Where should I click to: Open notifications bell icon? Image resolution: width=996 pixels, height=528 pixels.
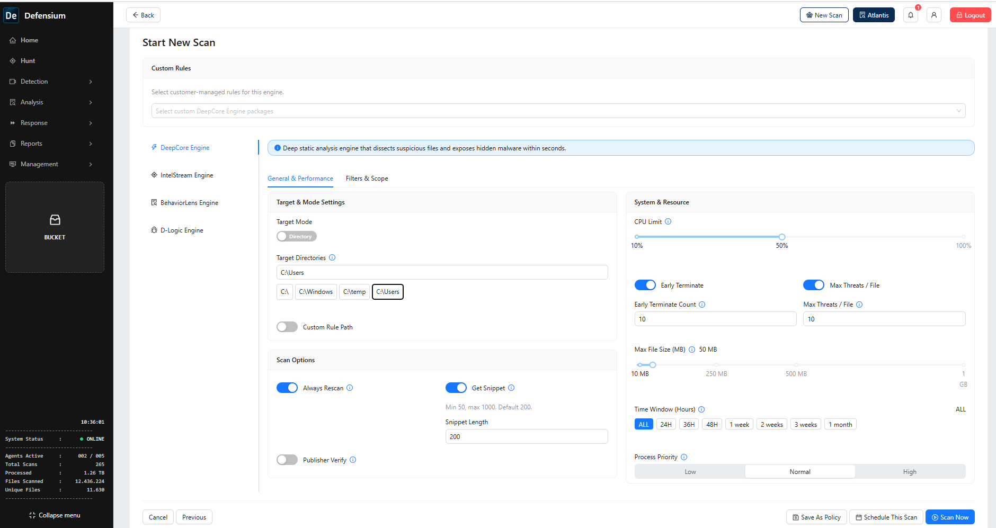click(911, 15)
